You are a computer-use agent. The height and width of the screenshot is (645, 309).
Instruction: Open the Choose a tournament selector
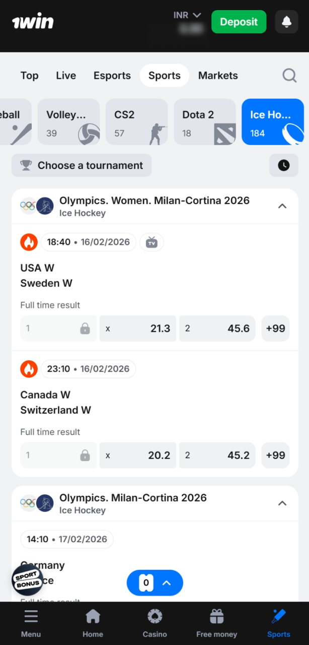(81, 165)
